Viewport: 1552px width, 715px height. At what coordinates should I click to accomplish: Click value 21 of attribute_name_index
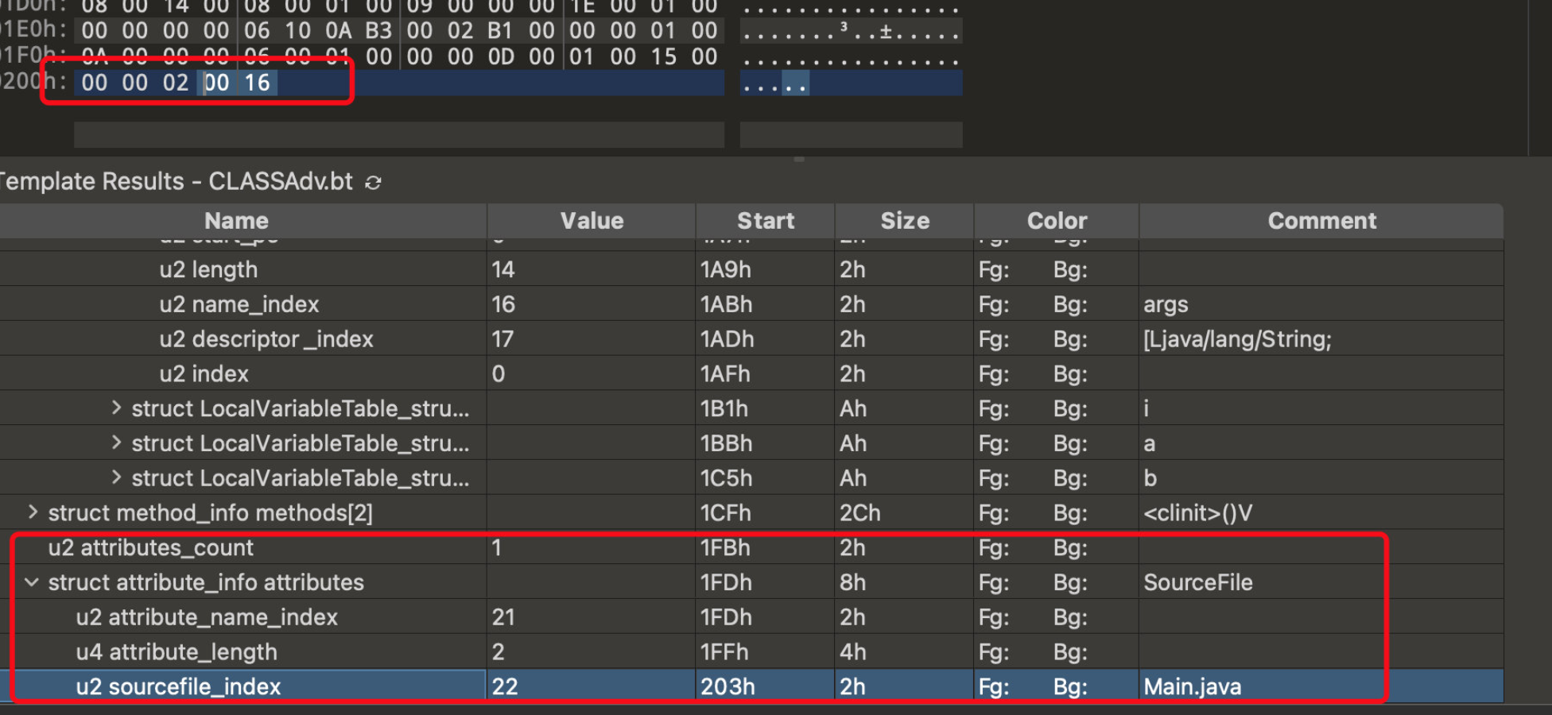pyautogui.click(x=503, y=617)
